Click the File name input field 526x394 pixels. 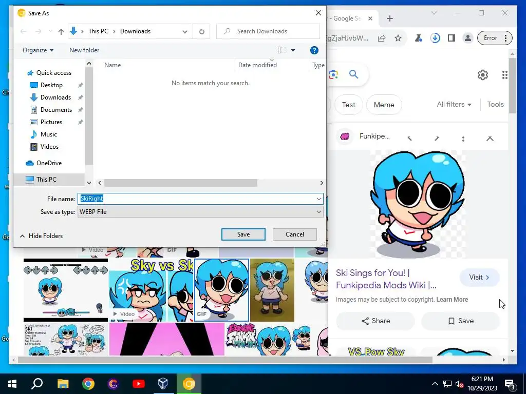click(196, 199)
